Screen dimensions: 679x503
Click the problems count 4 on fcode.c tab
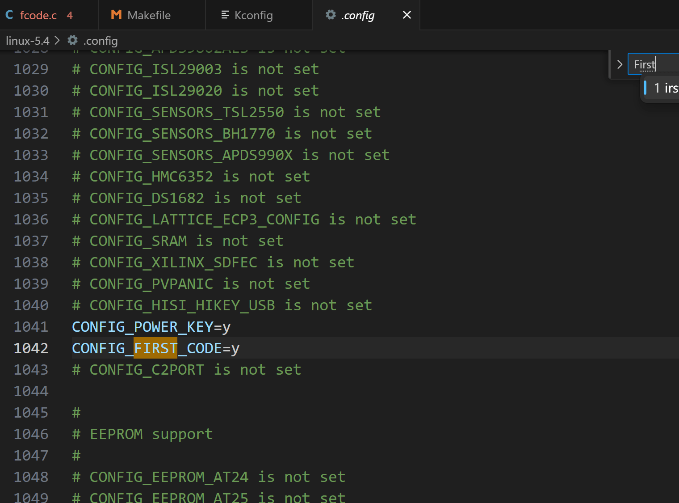tap(70, 15)
